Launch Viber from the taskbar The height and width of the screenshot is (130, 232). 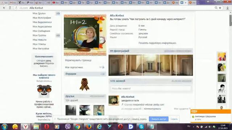click(x=68, y=127)
